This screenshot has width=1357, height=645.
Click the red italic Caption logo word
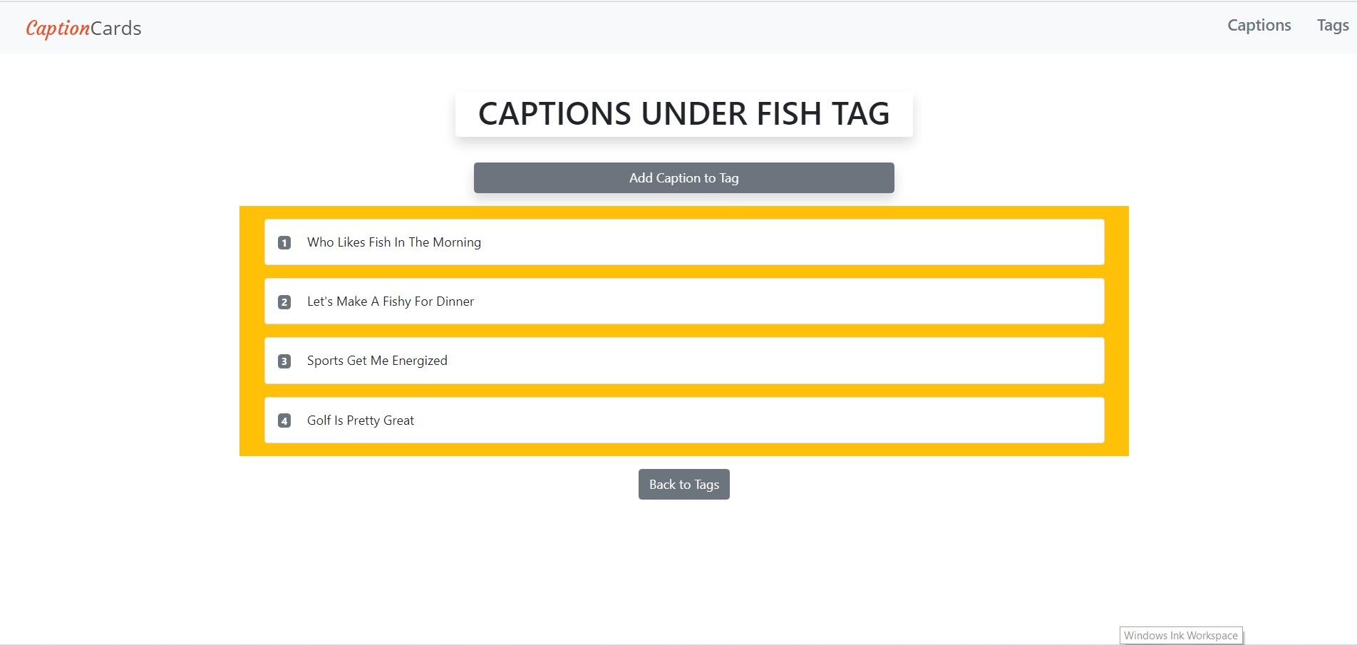58,29
